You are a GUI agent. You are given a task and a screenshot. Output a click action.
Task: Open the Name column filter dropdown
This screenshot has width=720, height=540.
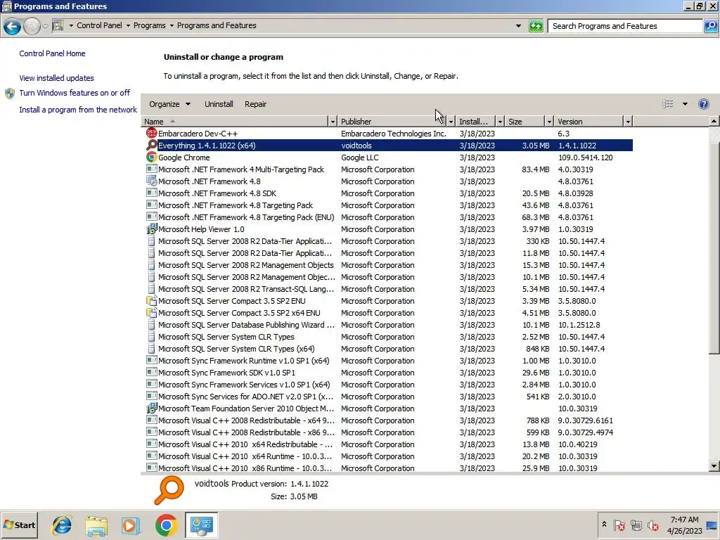click(x=333, y=121)
